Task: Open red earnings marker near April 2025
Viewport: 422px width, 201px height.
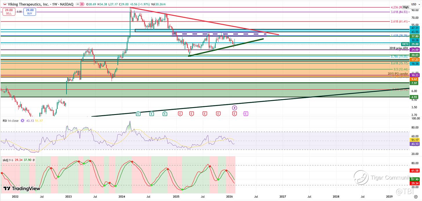Action: pos(191,114)
